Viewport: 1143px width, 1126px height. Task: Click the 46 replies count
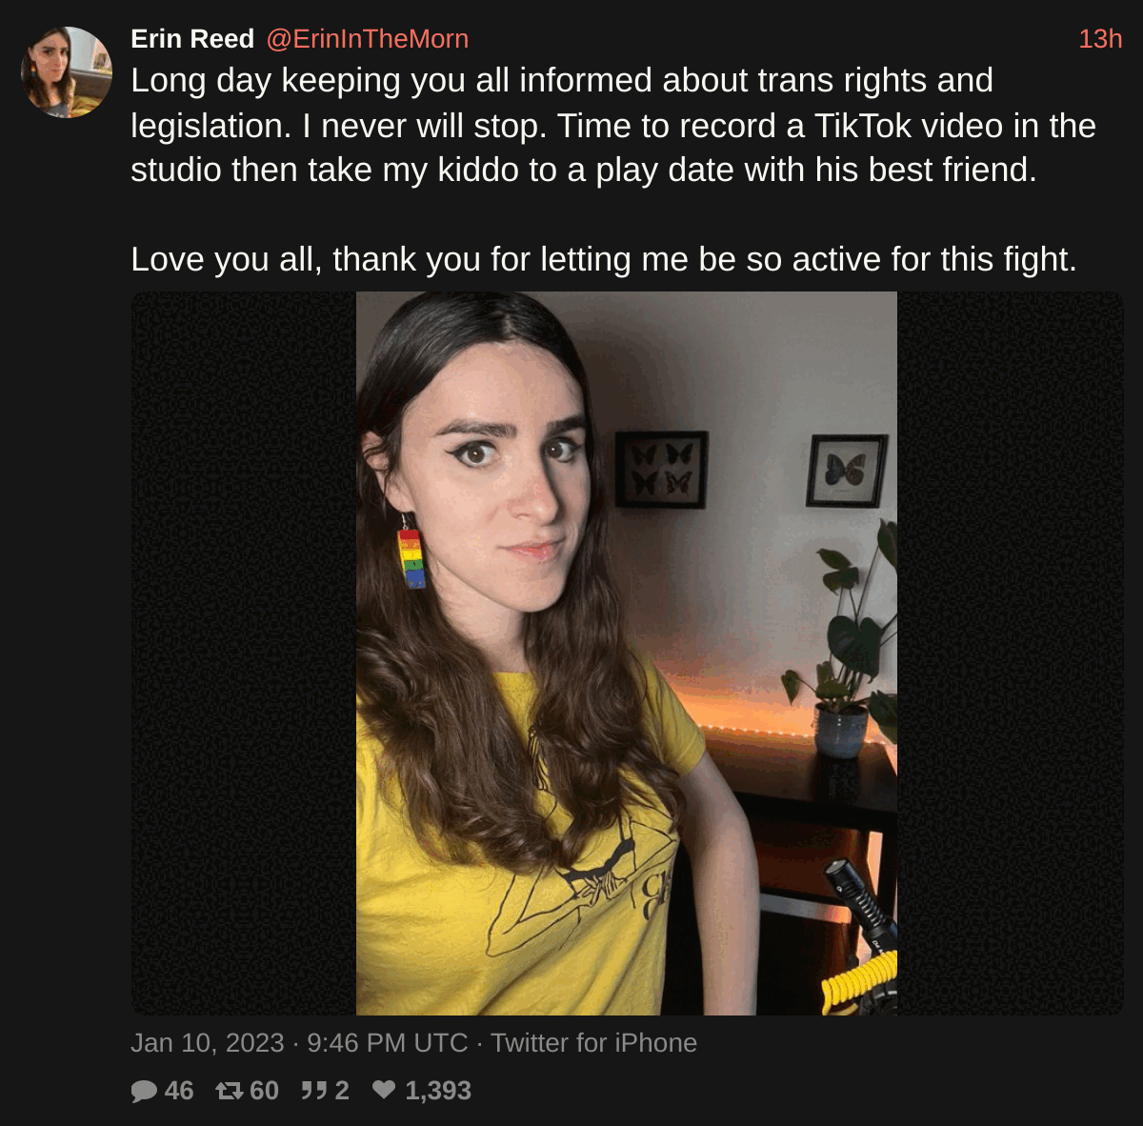pos(179,1091)
